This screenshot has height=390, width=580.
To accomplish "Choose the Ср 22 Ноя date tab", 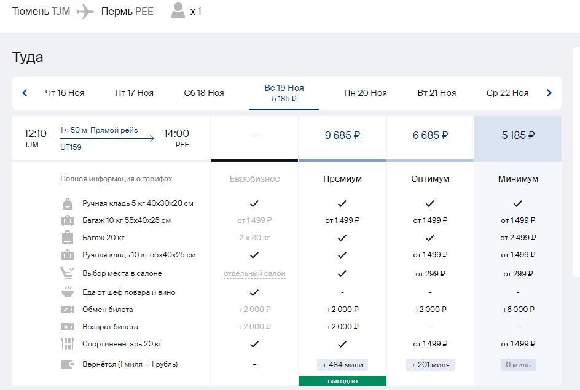I will (507, 93).
